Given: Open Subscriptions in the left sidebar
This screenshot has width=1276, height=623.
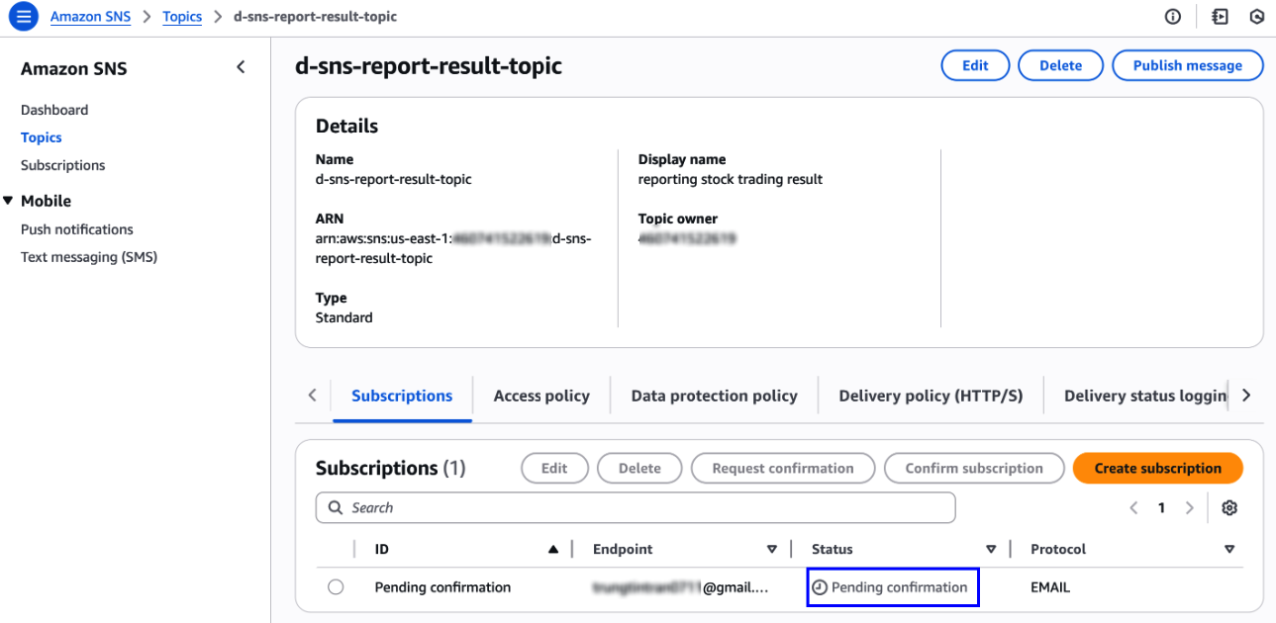Looking at the screenshot, I should tap(62, 165).
